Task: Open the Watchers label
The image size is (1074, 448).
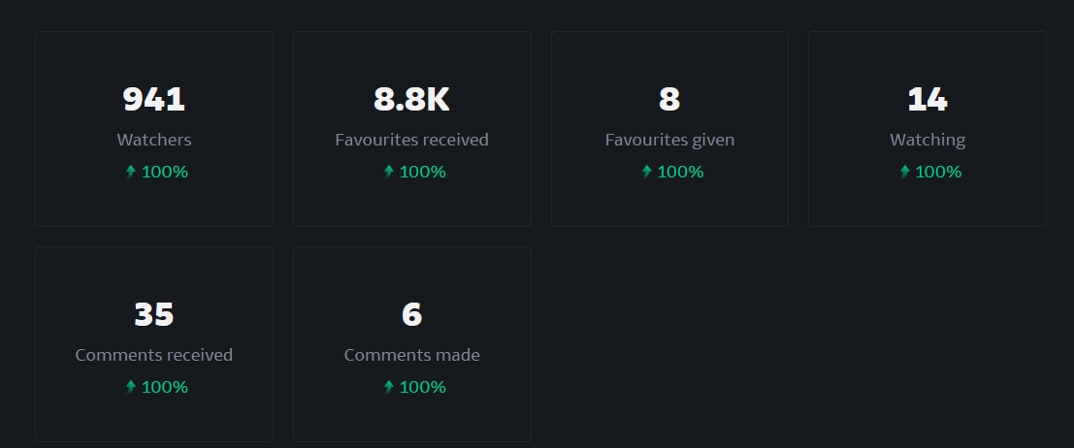Action: 154,140
